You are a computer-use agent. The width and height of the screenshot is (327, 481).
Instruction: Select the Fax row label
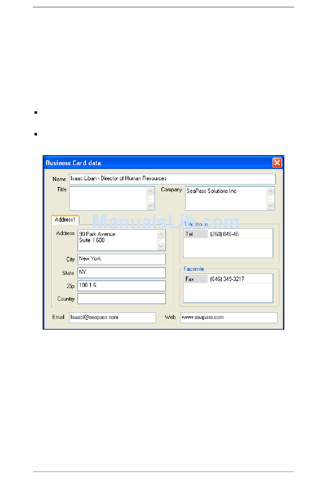[196, 279]
